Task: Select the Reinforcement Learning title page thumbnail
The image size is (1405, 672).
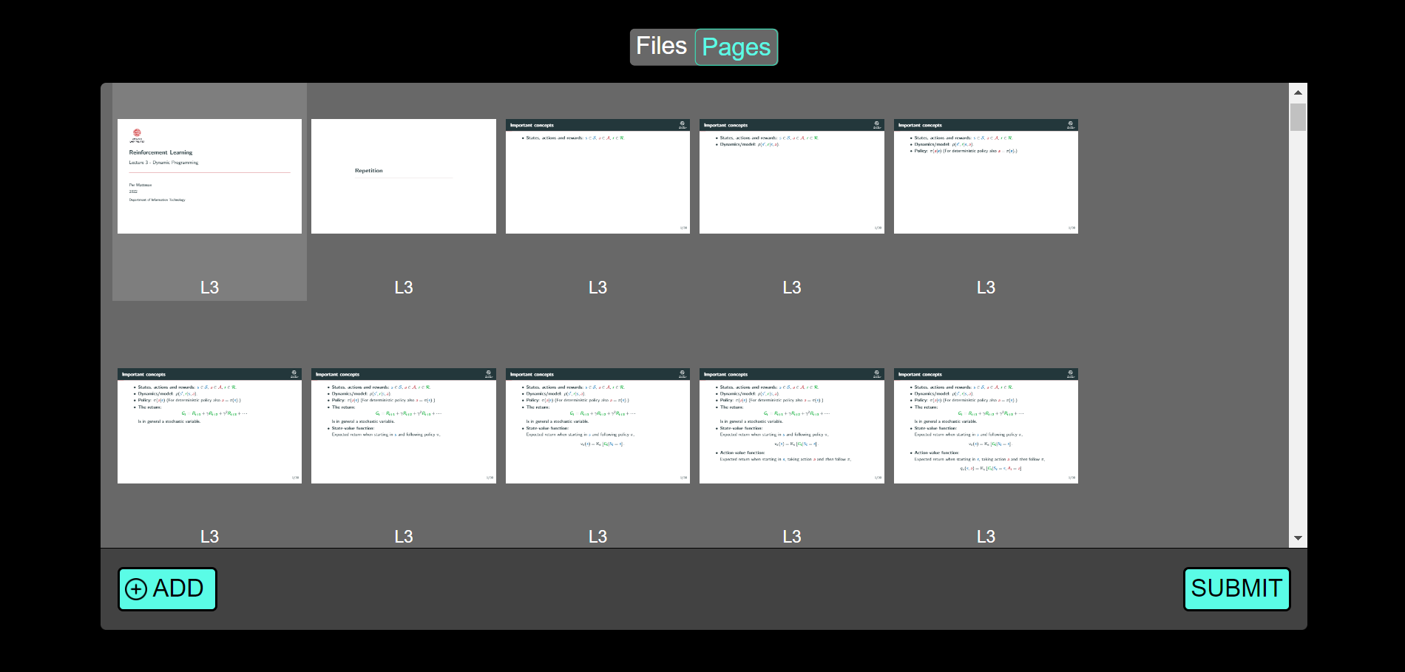Action: (x=209, y=176)
